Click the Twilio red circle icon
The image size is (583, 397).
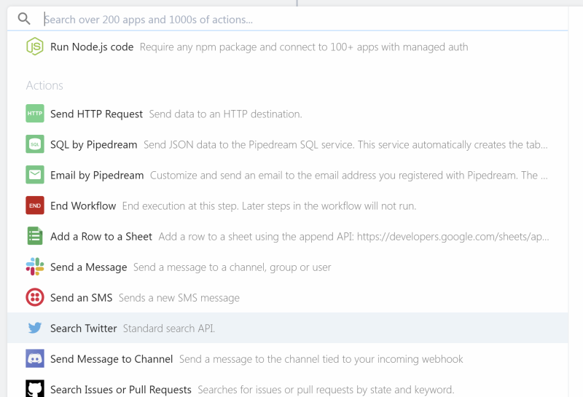35,297
